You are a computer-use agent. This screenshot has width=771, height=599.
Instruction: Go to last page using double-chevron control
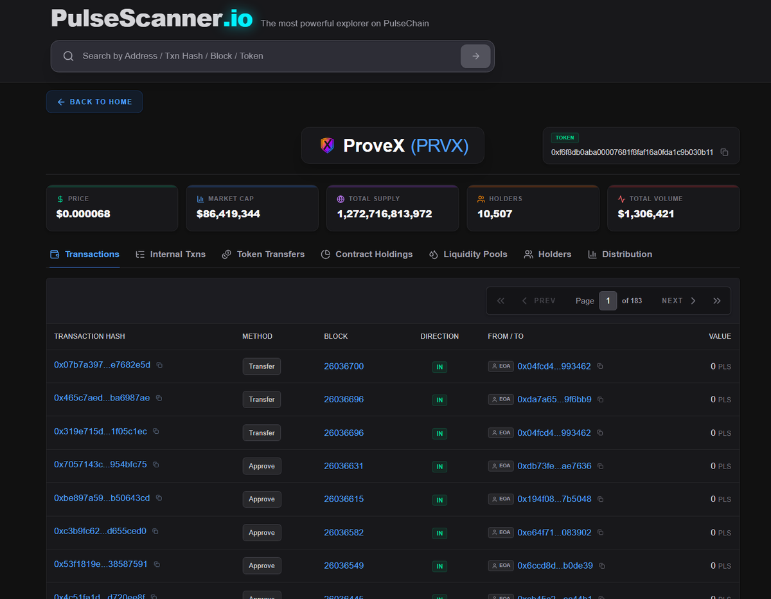[717, 300]
